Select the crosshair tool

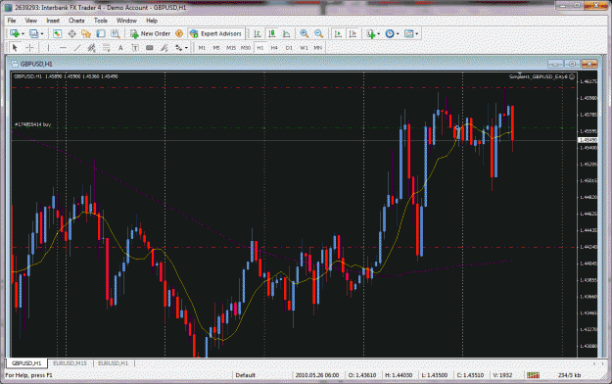tap(29, 48)
